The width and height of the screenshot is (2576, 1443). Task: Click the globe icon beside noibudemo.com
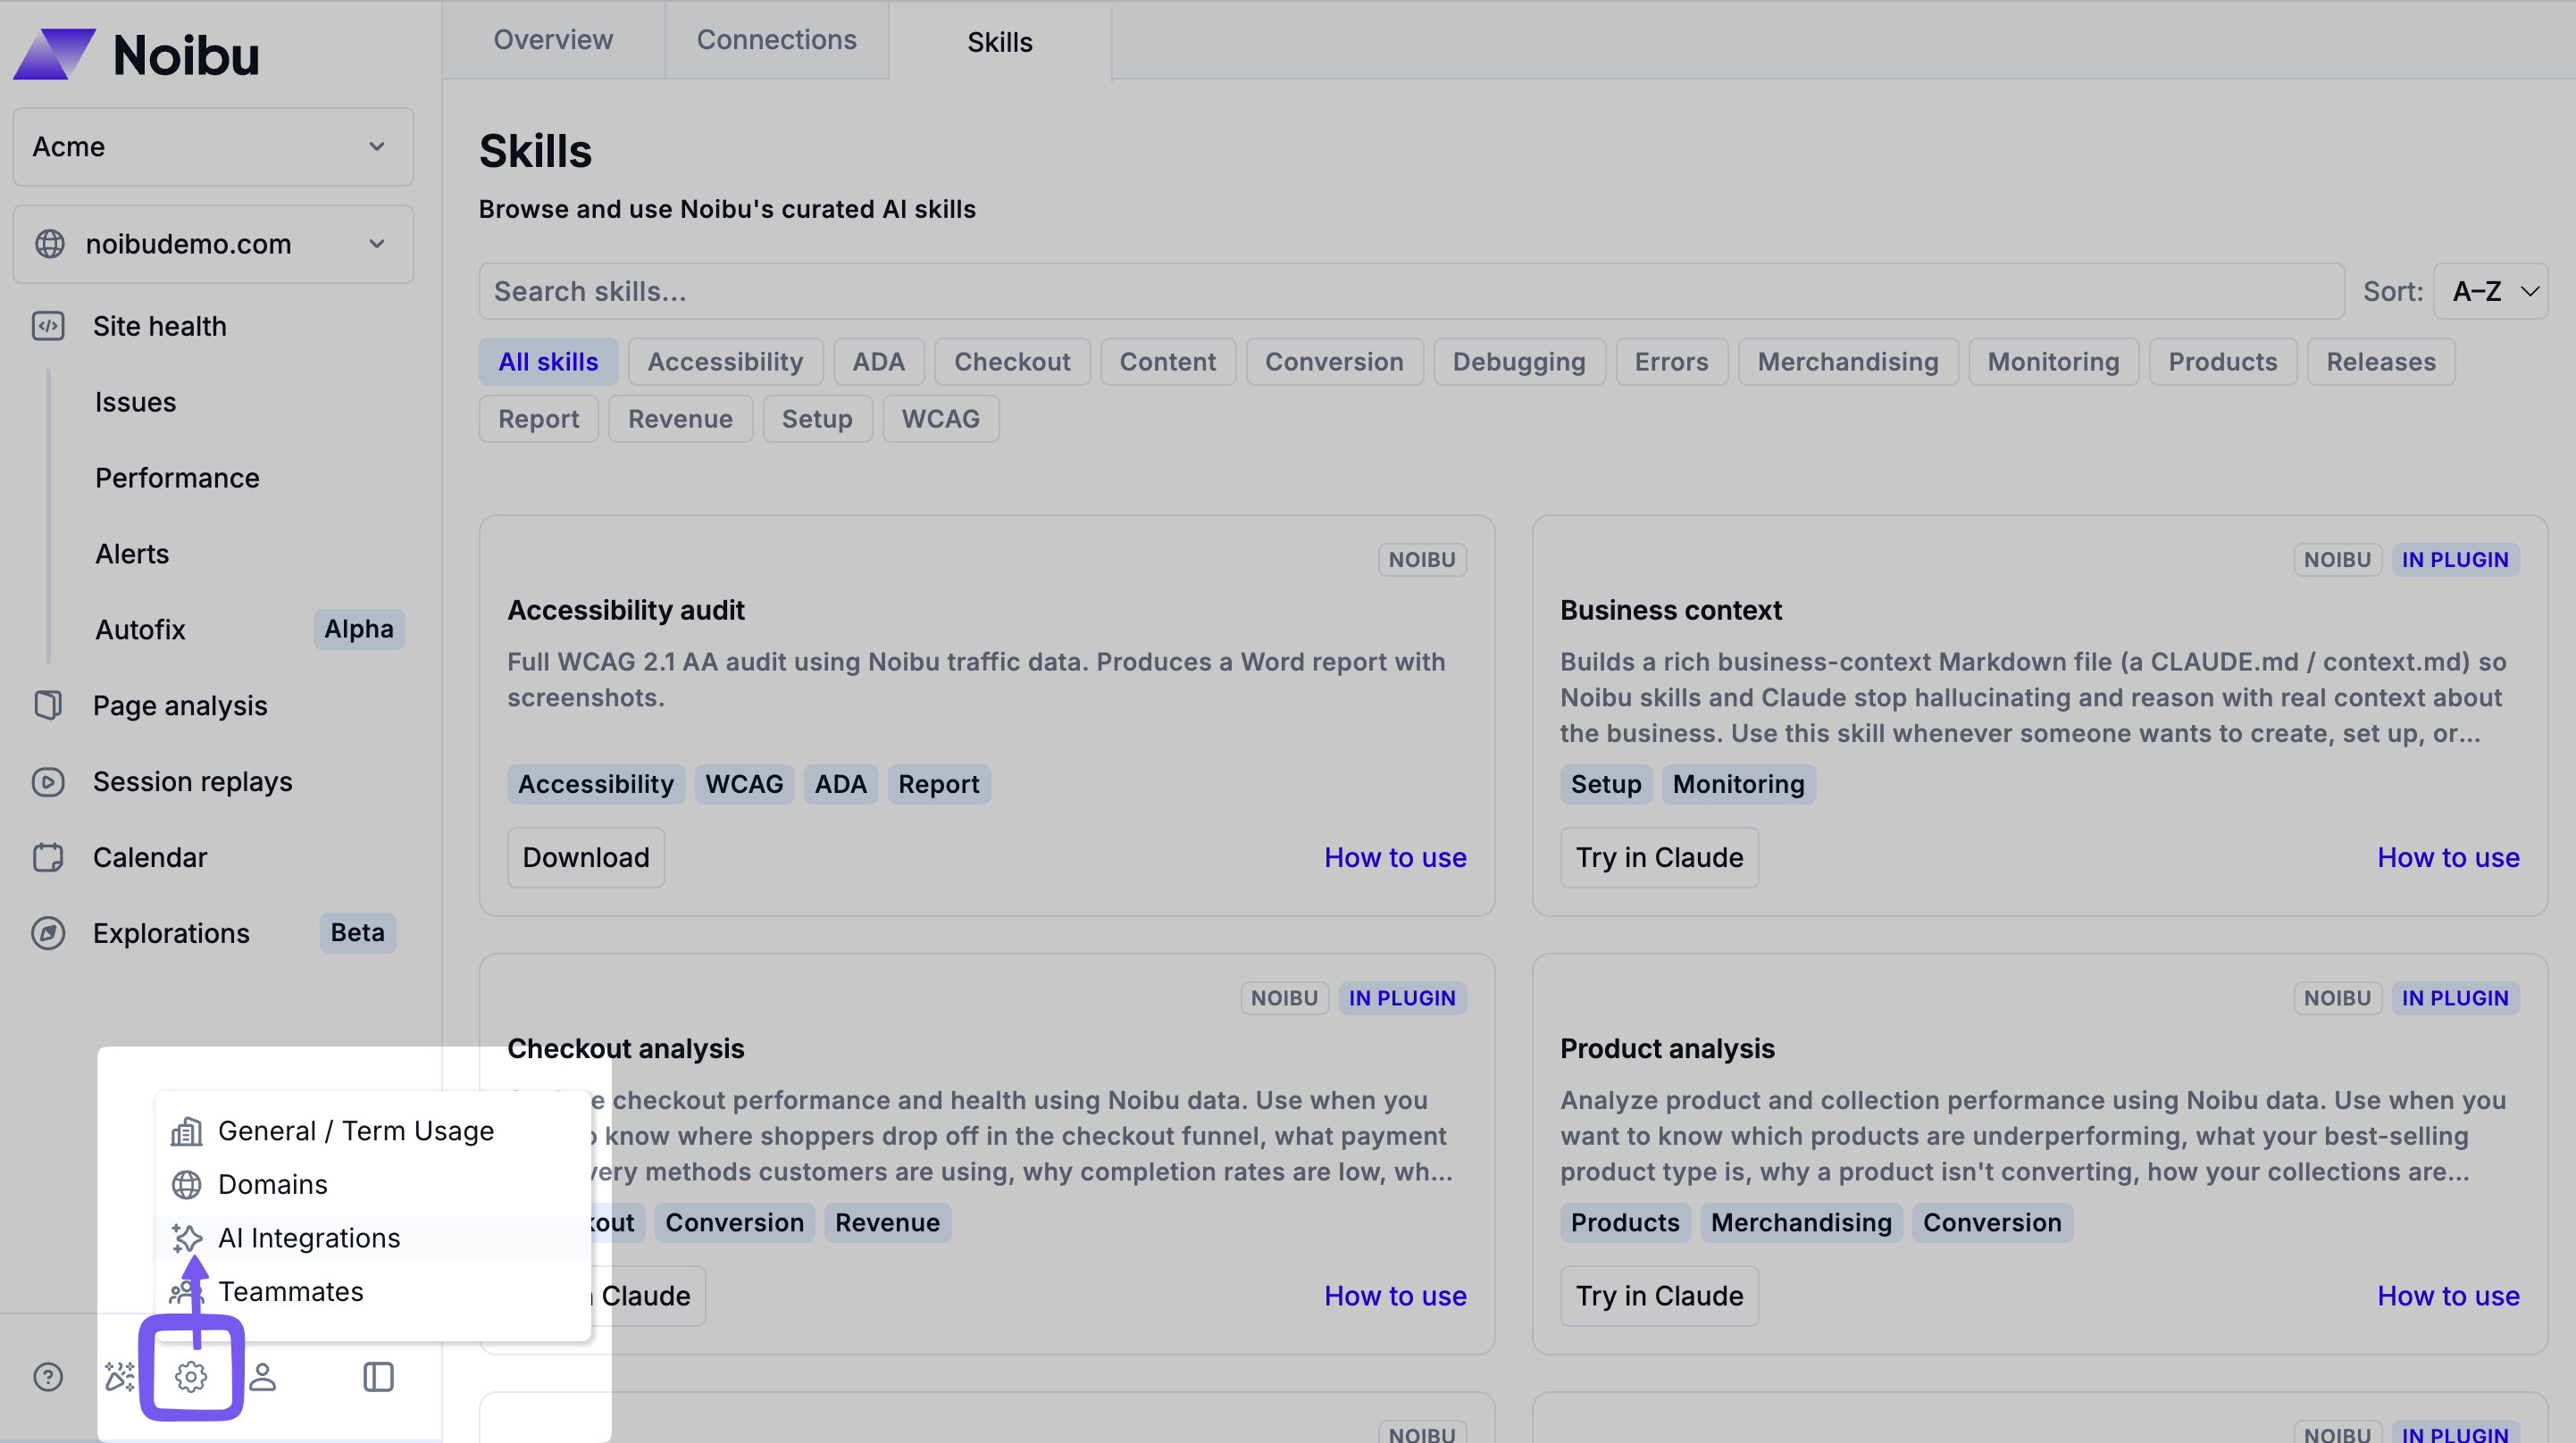click(49, 244)
